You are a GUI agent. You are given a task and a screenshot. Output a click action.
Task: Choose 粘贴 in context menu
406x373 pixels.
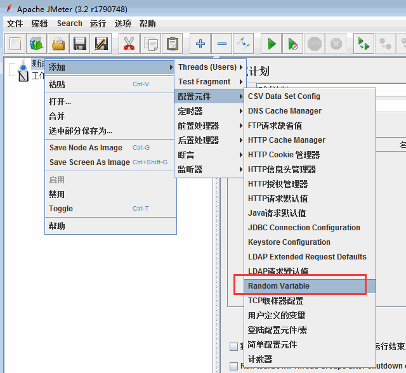coord(110,84)
